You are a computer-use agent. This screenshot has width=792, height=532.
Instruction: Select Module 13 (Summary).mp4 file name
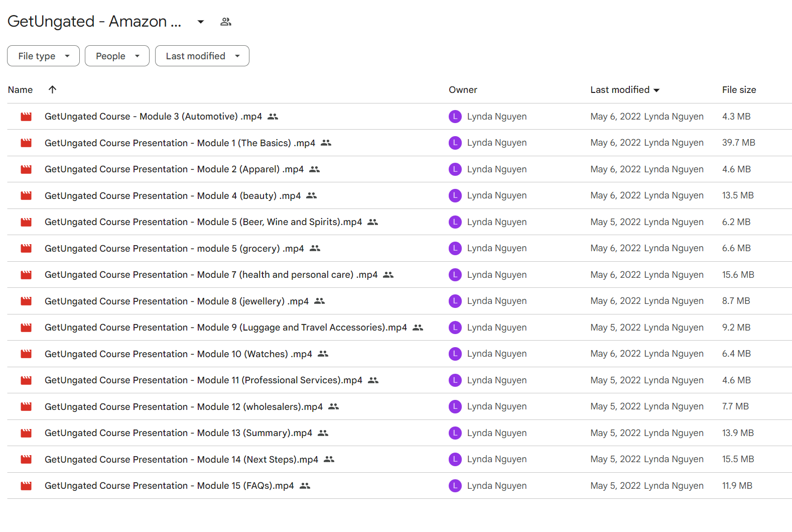178,433
